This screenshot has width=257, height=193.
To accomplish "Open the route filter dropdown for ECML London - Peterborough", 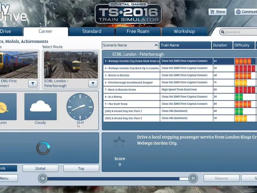I will coord(93,84).
